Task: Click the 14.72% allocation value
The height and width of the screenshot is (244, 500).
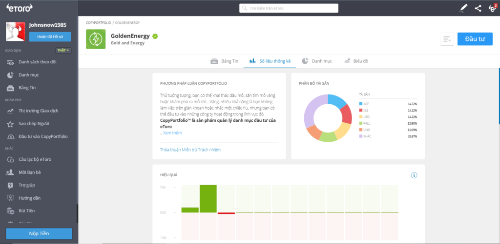Action: [x=412, y=104]
